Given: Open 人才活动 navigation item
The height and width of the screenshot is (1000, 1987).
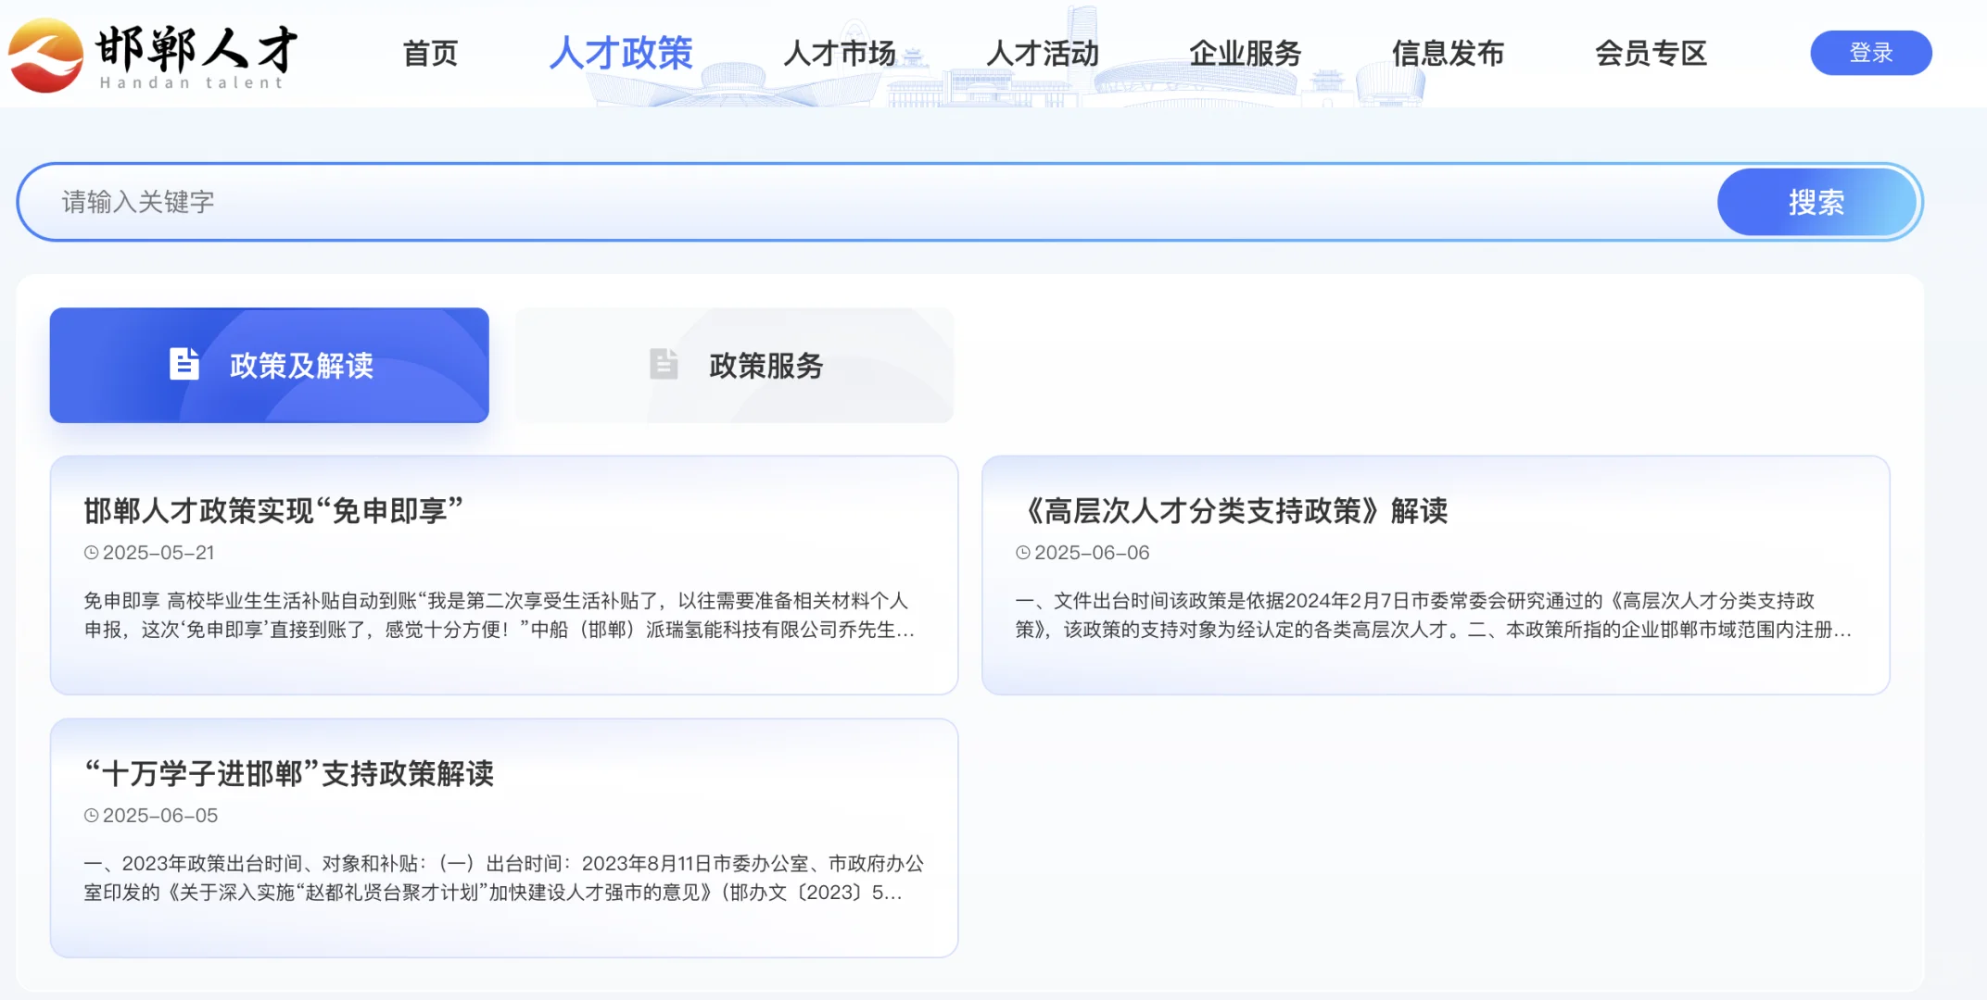Looking at the screenshot, I should pos(1042,54).
